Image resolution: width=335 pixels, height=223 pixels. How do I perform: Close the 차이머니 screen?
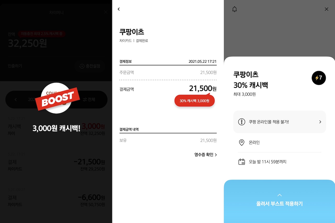(x=105, y=12)
